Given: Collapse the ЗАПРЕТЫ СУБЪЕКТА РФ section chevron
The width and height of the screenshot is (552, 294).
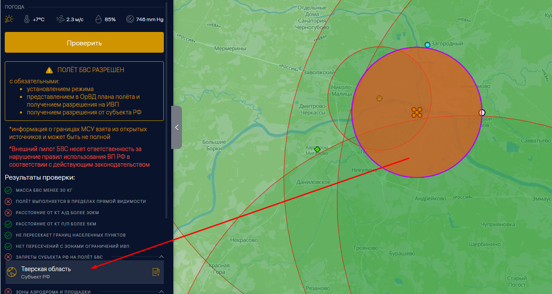Looking at the screenshot, I should [x=161, y=257].
